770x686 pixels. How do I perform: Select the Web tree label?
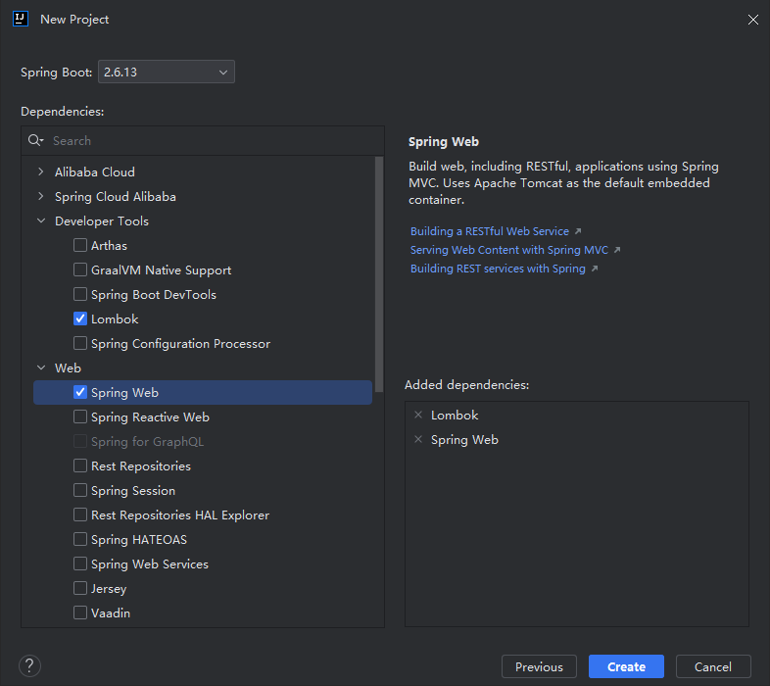pyautogui.click(x=68, y=368)
